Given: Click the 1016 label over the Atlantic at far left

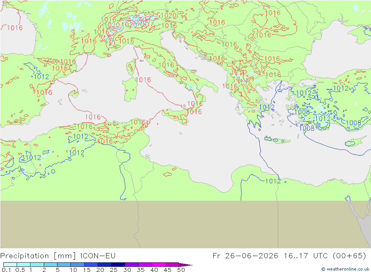Looking at the screenshot, I should click(15, 28).
